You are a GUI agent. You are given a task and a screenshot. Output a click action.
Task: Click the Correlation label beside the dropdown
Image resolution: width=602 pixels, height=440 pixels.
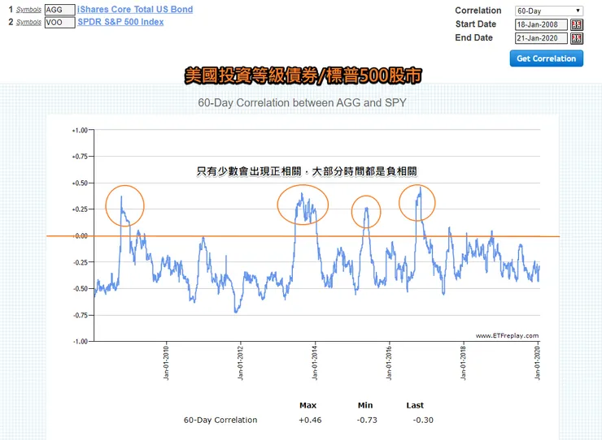coord(478,11)
